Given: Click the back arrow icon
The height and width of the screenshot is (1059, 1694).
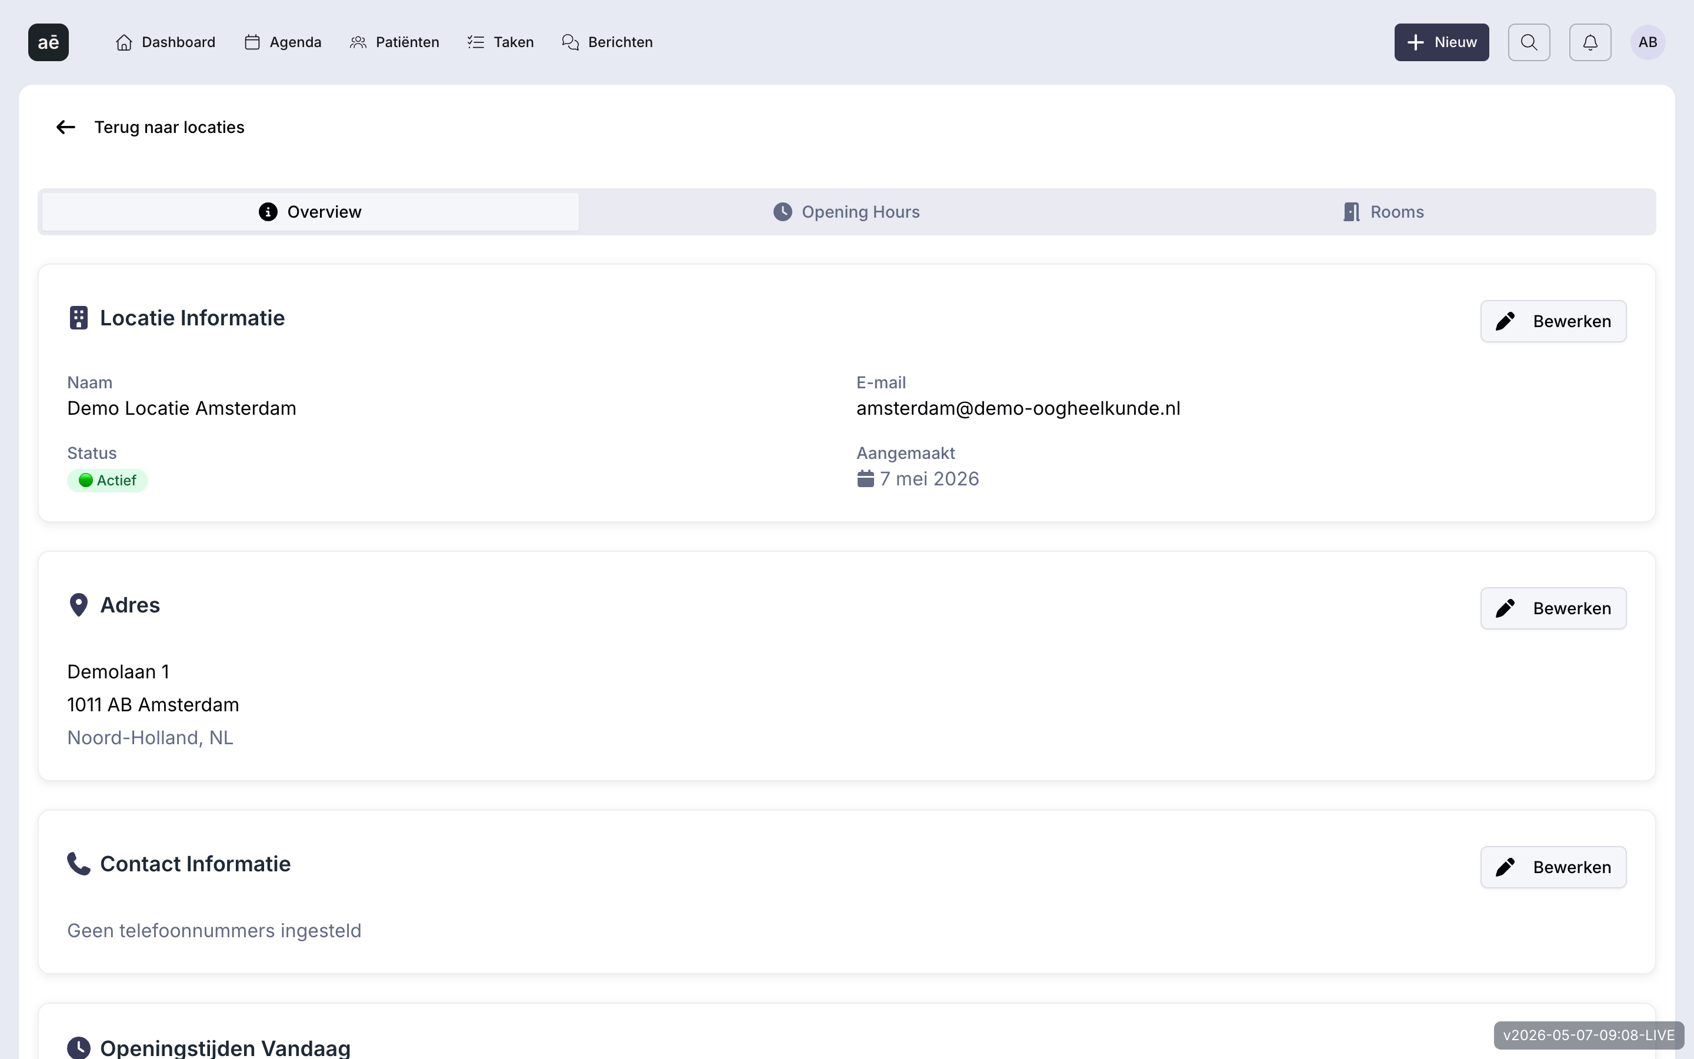Looking at the screenshot, I should [x=66, y=126].
